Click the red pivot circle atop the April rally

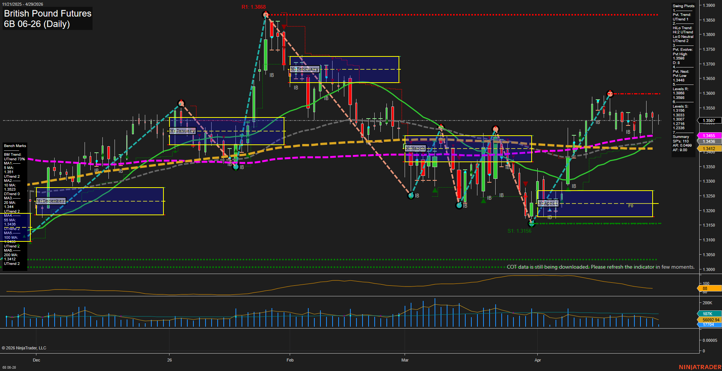610,93
